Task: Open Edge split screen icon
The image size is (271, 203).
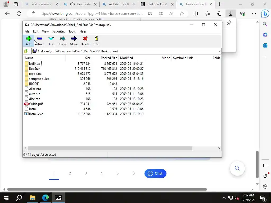Action: [196, 13]
